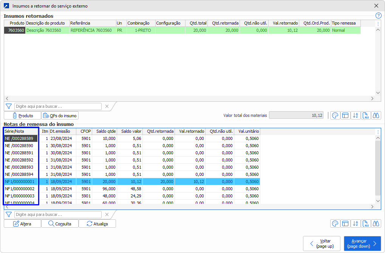Screen dimensions: 385x253
Task: Export Notas de remessa grid to XLS
Action: coord(366,224)
